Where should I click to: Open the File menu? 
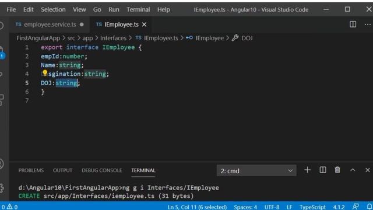[11, 9]
